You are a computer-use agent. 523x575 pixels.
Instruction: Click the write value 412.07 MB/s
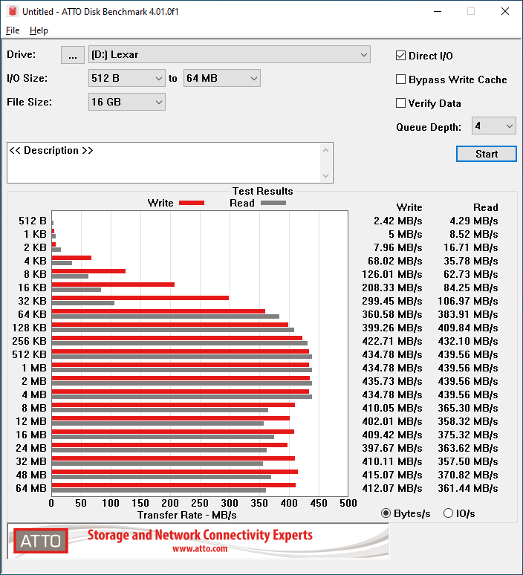(x=392, y=489)
